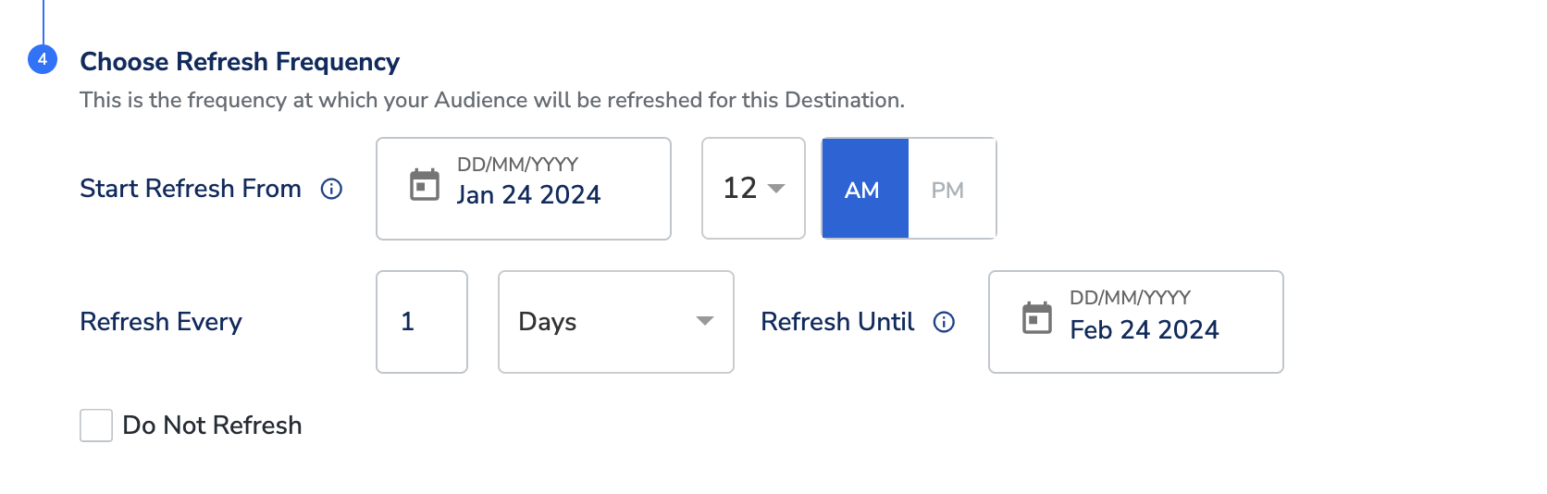Click the Start Refresh From label

pos(191,189)
